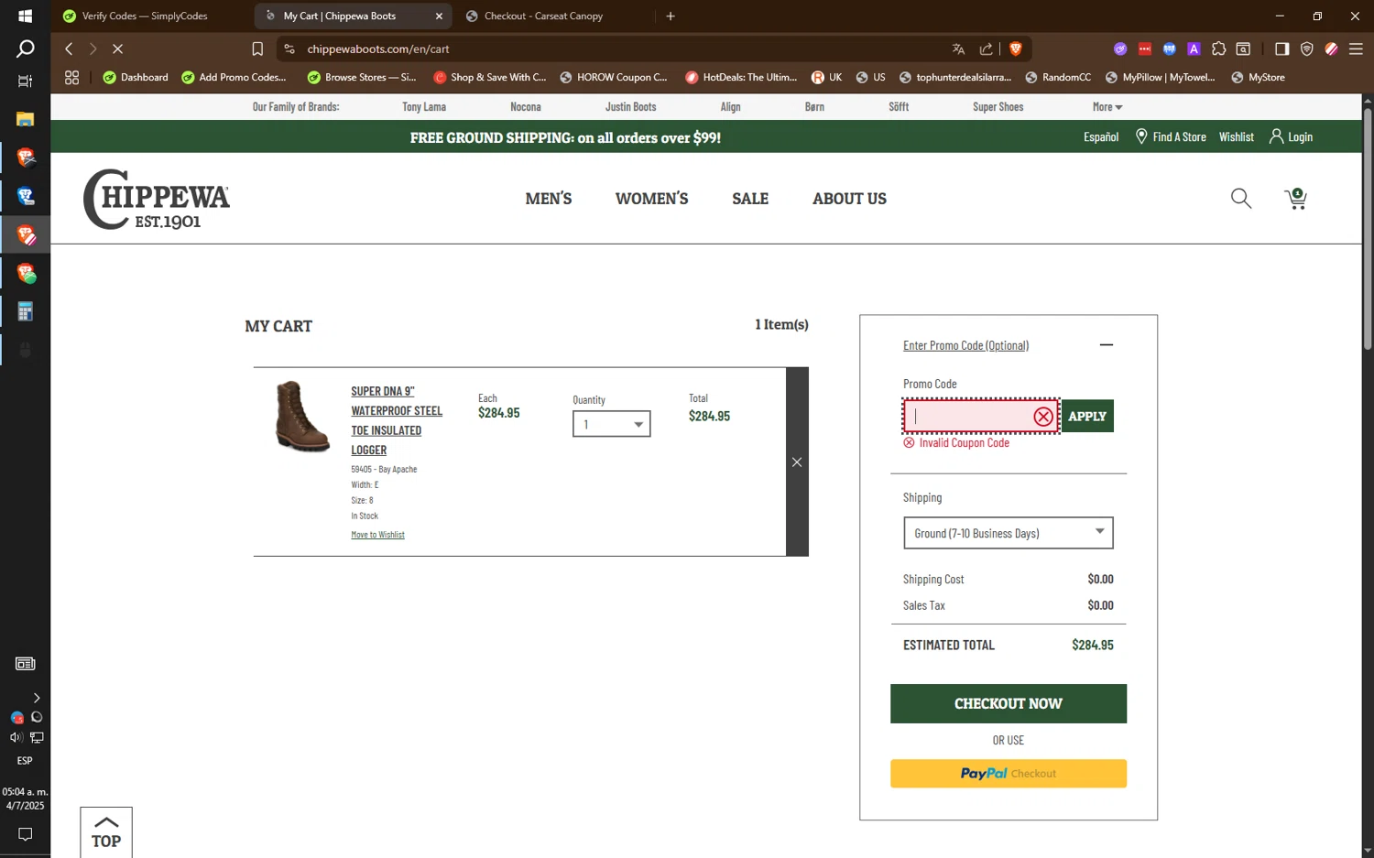Switch to the Verify Codes SimplyCodes tab

click(x=147, y=16)
